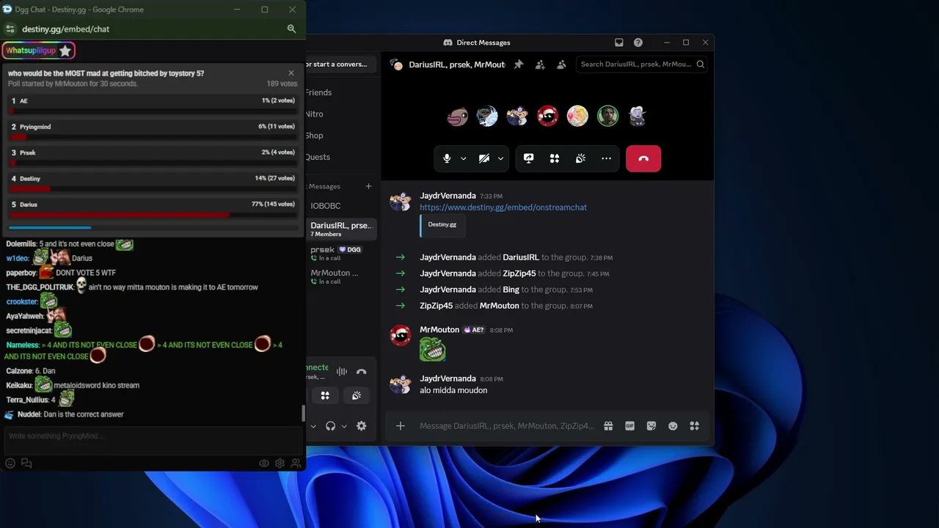Click the destiny.gg/embed/chat address text
The image size is (939, 528).
point(65,29)
